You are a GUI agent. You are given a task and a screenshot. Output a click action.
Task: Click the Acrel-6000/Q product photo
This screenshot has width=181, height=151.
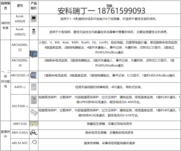click(x=34, y=31)
